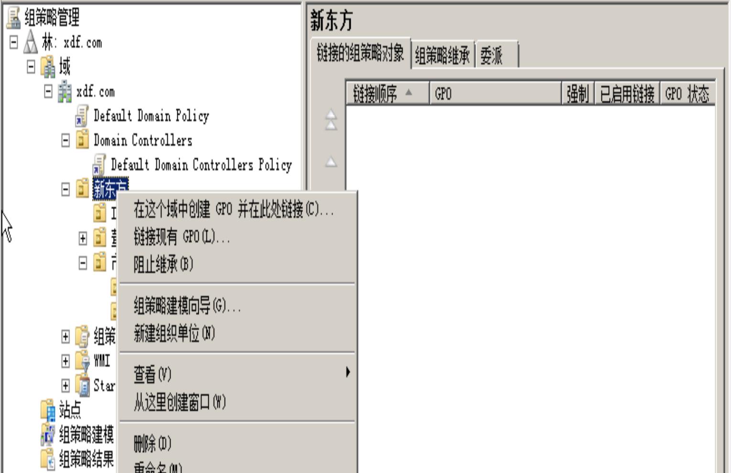Expand the Starter GPO node
The height and width of the screenshot is (473, 731).
coord(65,386)
